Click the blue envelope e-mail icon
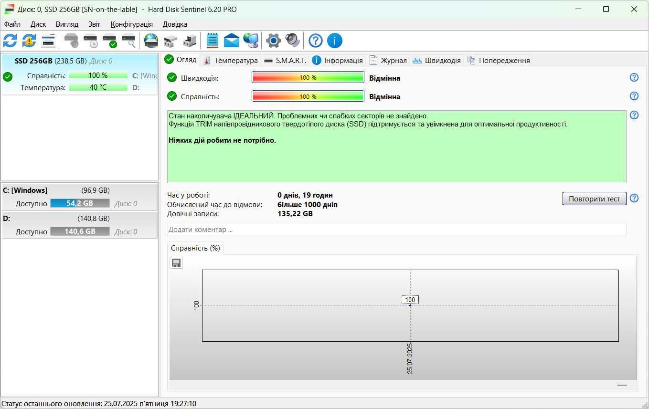 point(232,41)
